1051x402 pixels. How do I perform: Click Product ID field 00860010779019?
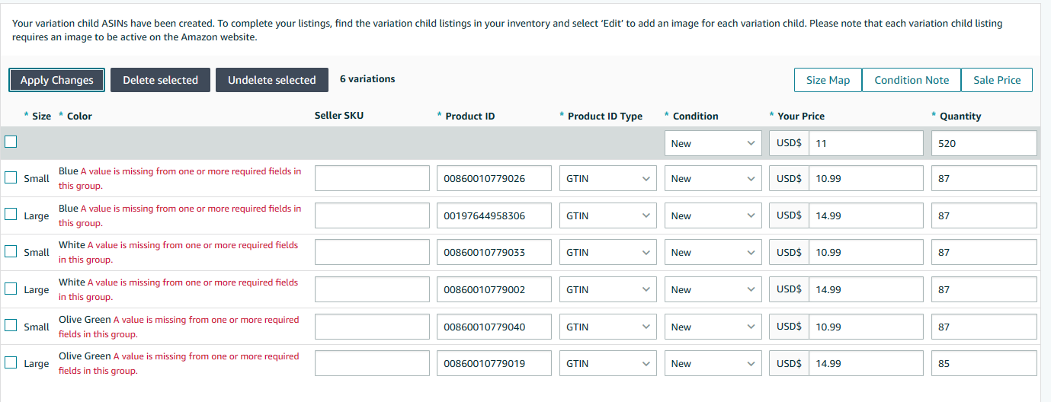click(x=494, y=363)
